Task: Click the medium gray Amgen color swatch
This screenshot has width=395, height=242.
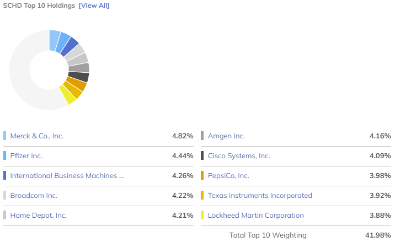Action: (x=202, y=136)
